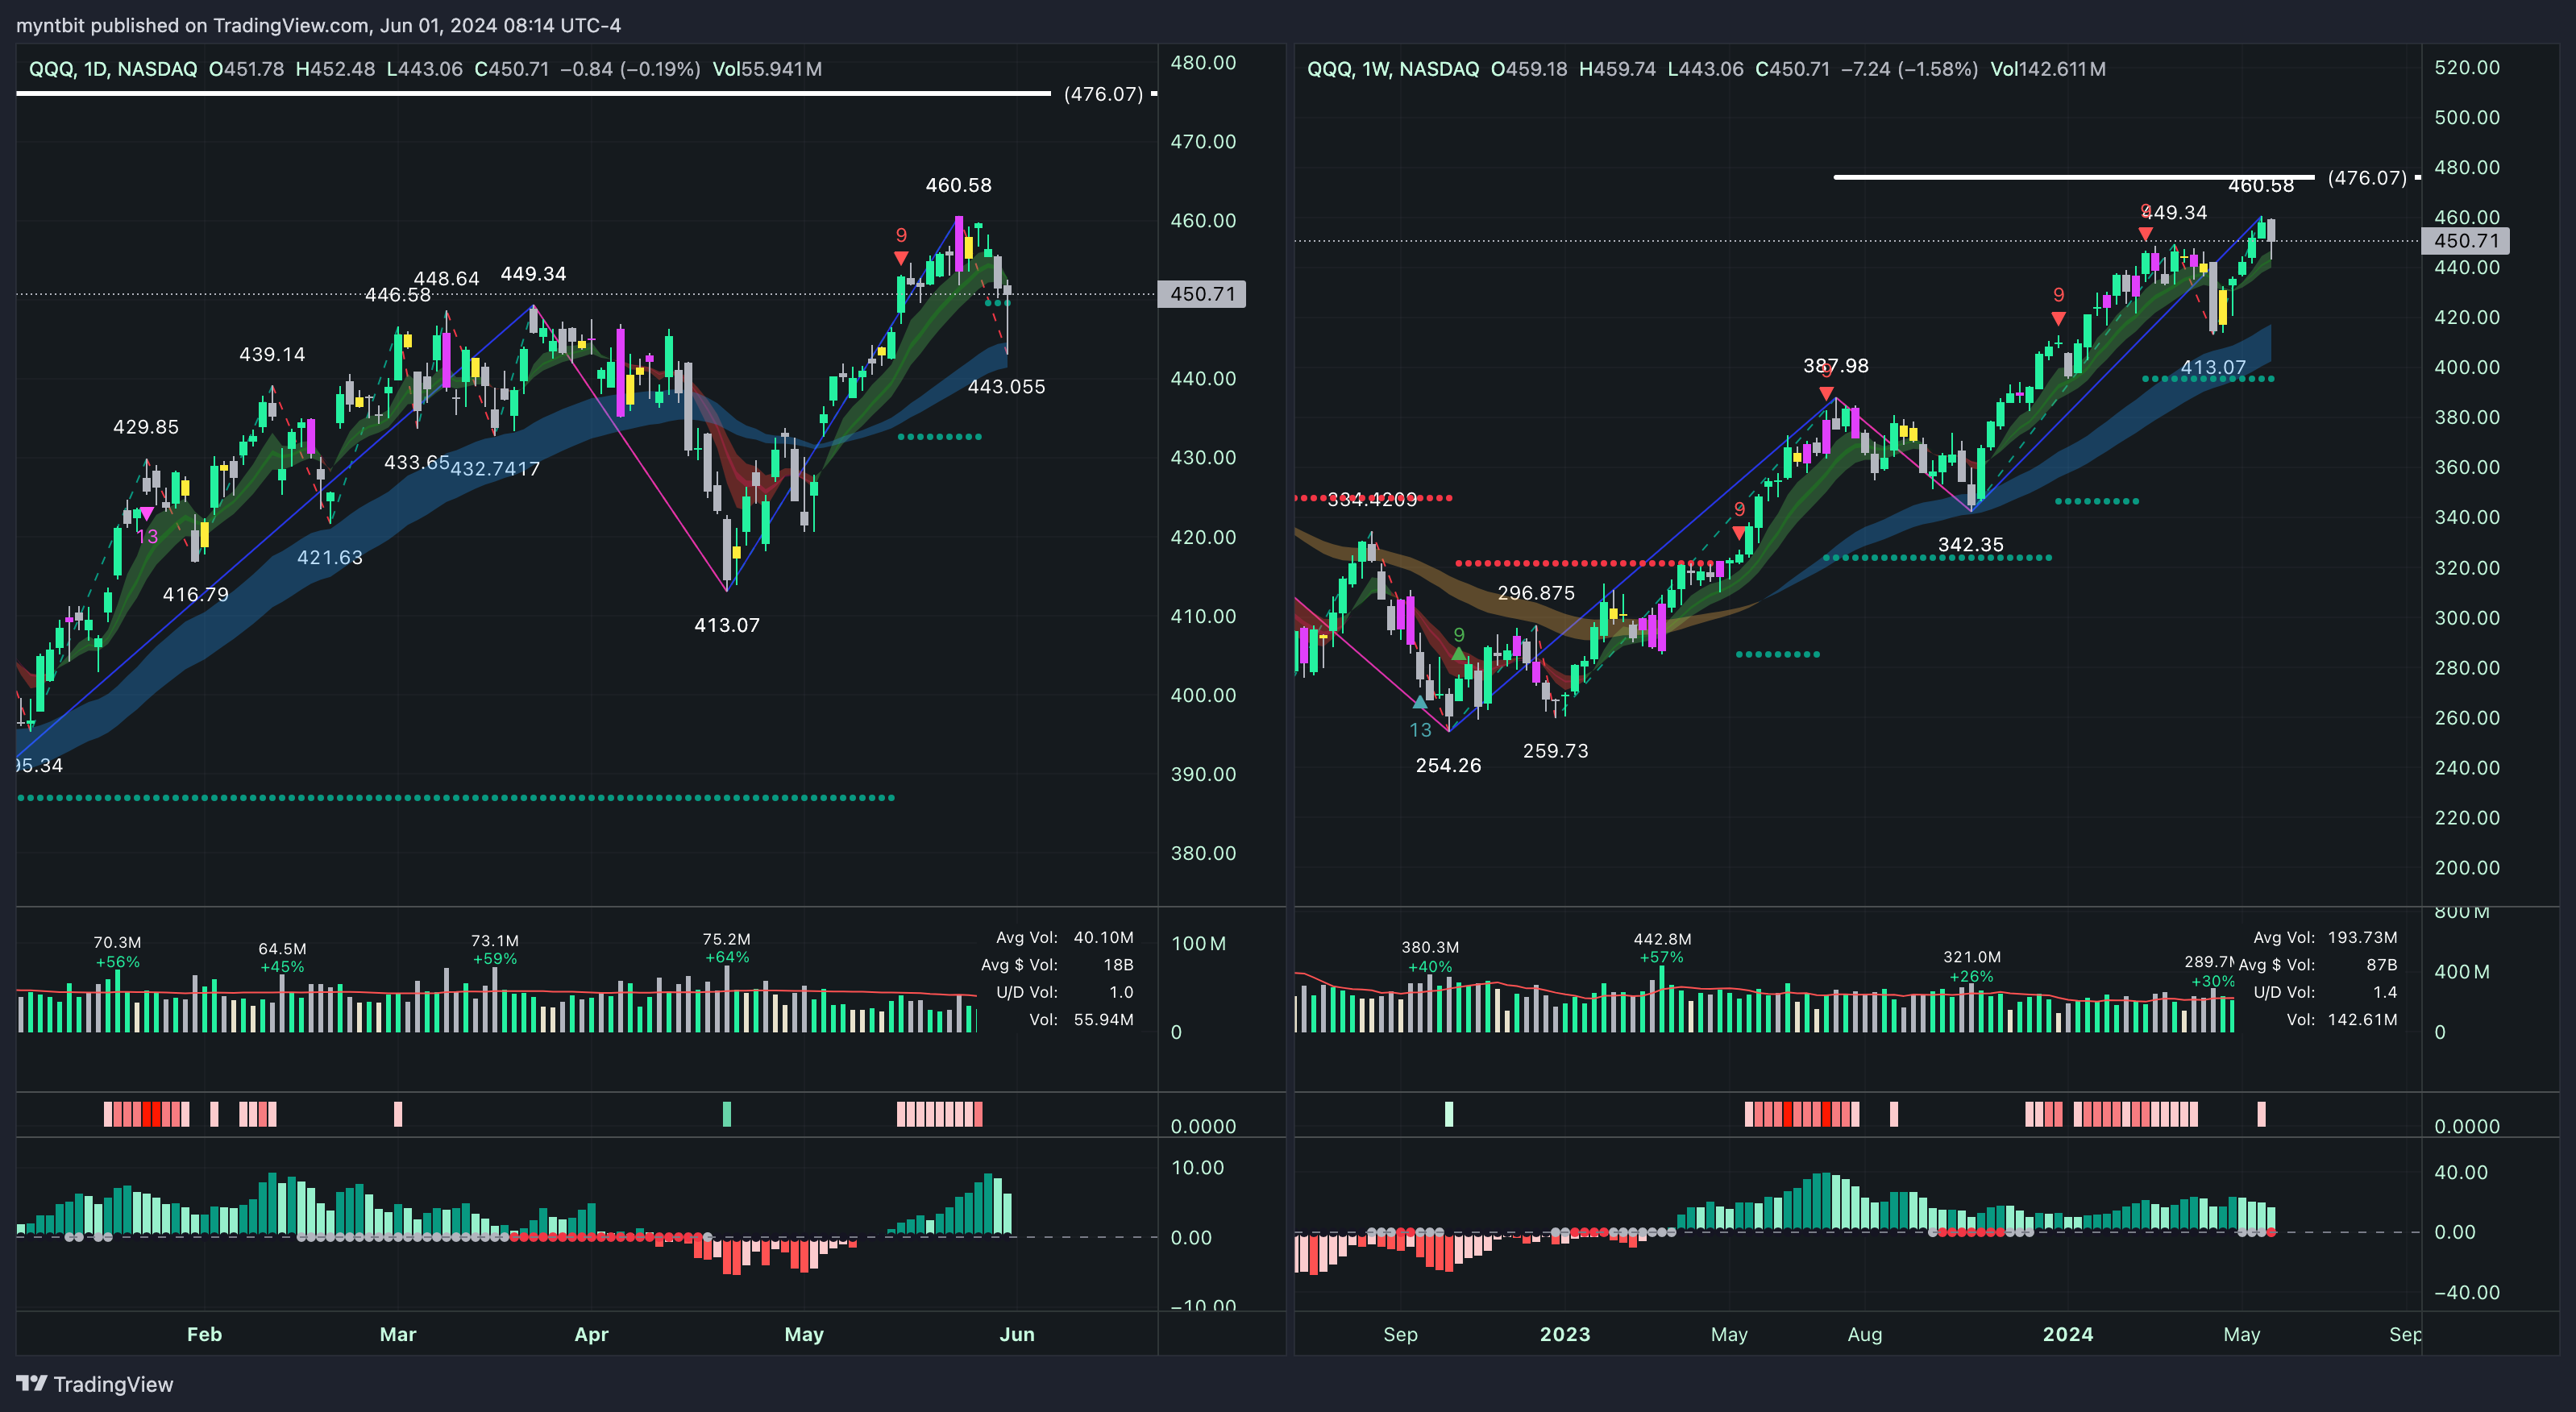Viewport: 2576px width, 1412px height.
Task: Click the 443.055 price label
Action: click(1006, 387)
